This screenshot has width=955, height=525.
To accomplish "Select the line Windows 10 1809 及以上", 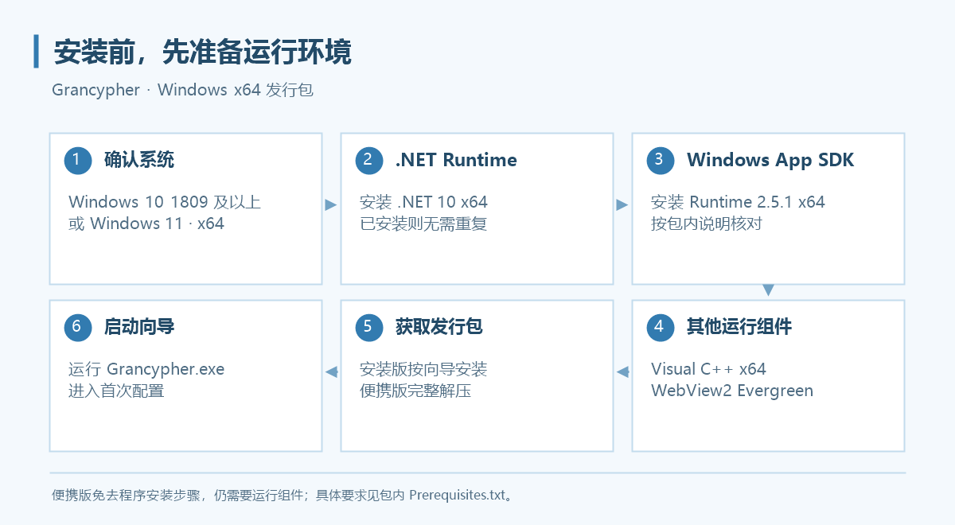I will pos(165,202).
